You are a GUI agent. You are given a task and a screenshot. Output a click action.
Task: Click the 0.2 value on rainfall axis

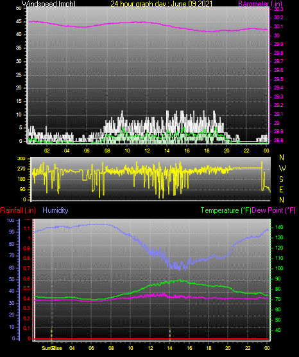pyautogui.click(x=27, y=318)
